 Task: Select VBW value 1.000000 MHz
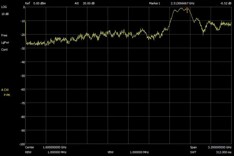(140, 152)
